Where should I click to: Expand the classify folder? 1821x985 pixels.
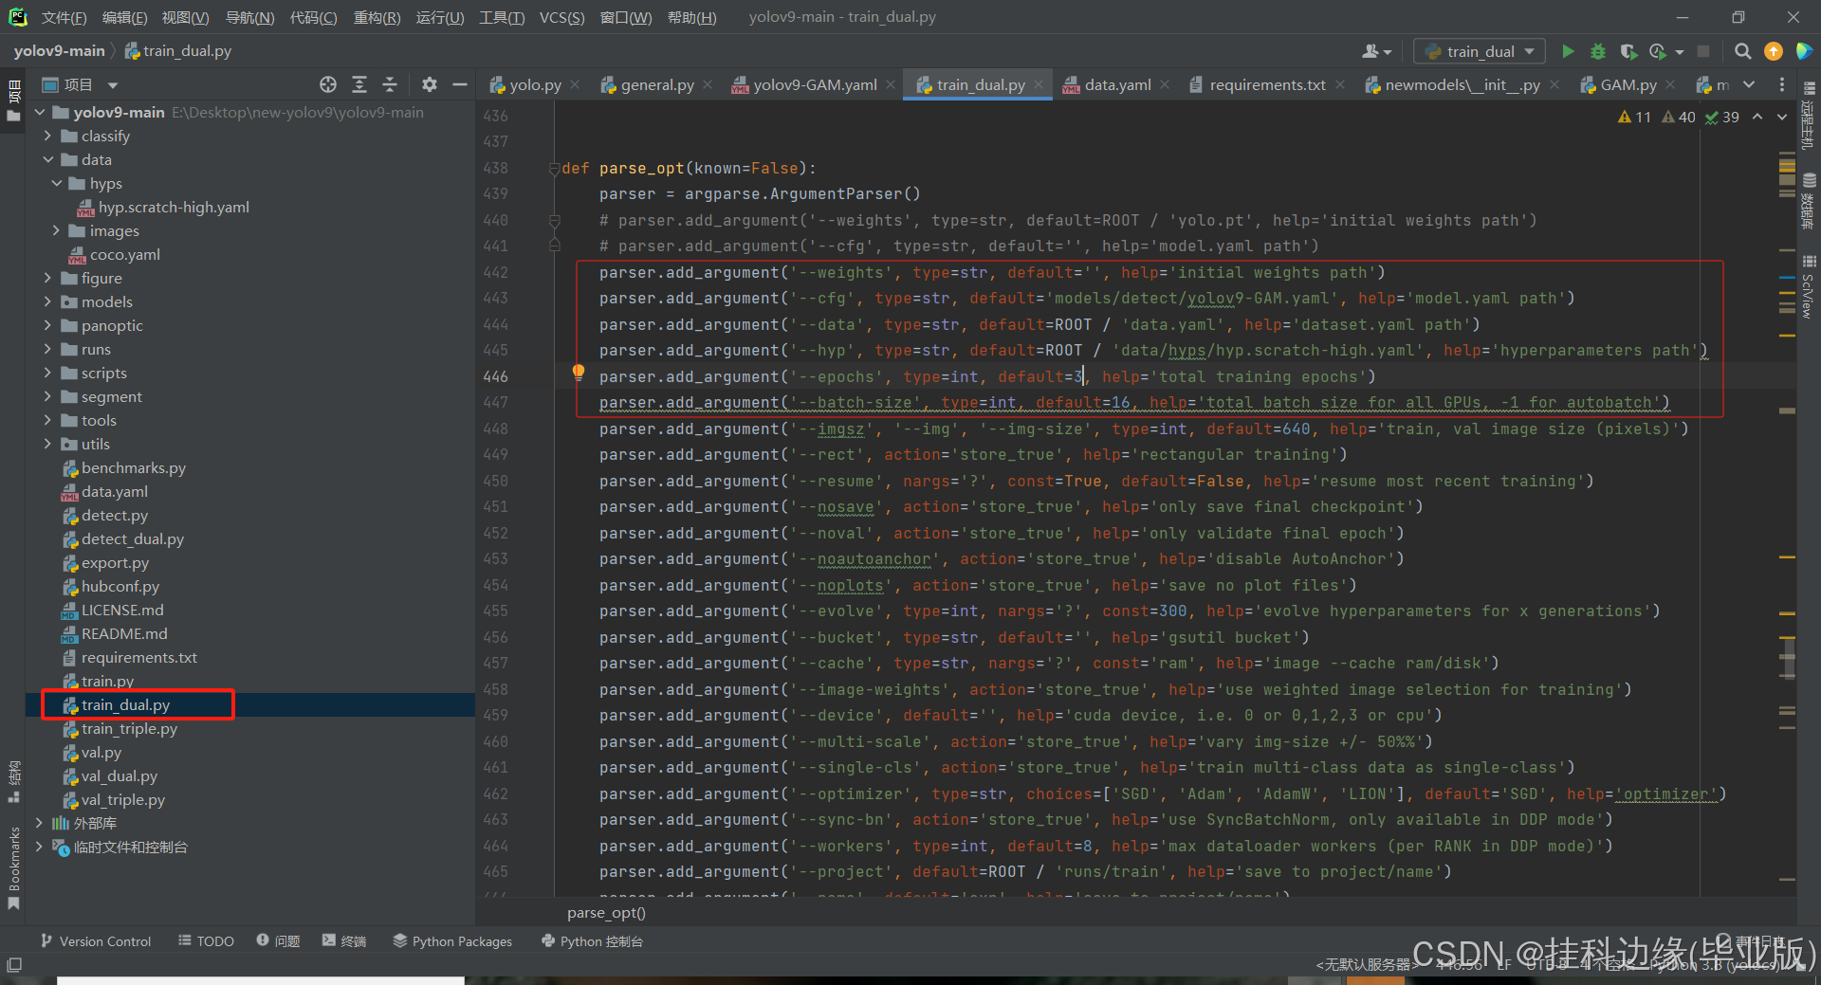pos(47,136)
